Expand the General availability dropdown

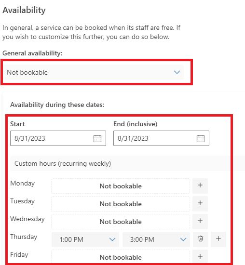(94, 72)
